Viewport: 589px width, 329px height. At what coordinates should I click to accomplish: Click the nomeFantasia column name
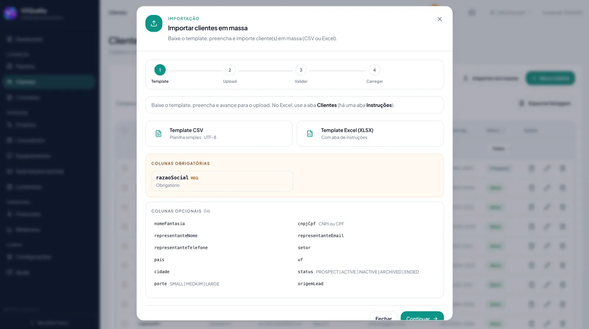click(x=169, y=224)
